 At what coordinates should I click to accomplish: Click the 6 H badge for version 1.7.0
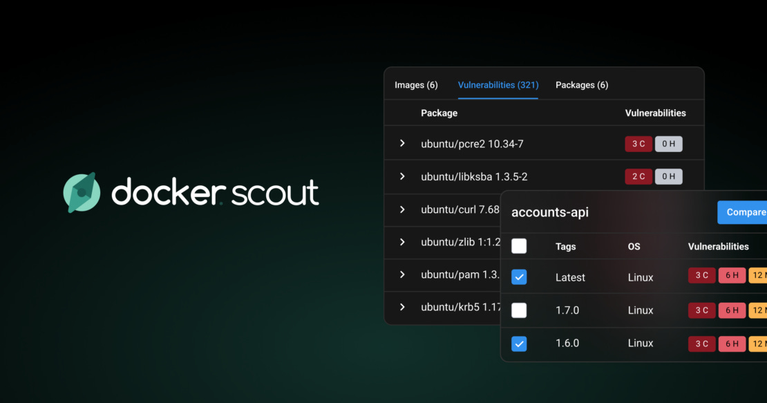point(732,310)
